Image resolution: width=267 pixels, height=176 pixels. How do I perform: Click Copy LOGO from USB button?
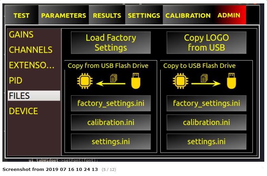[x=207, y=42]
